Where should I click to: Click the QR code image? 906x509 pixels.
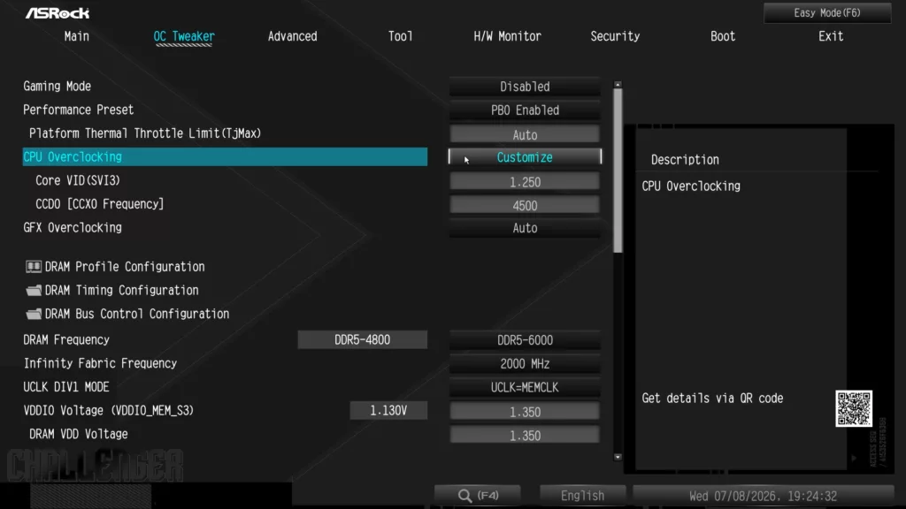point(854,408)
